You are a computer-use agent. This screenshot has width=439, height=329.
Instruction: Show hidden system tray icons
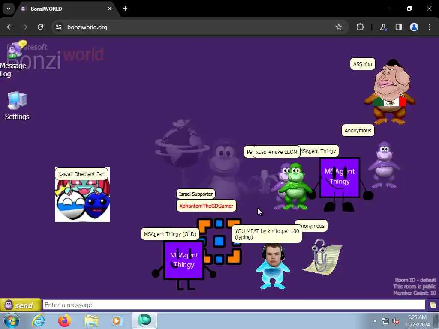[x=375, y=321]
